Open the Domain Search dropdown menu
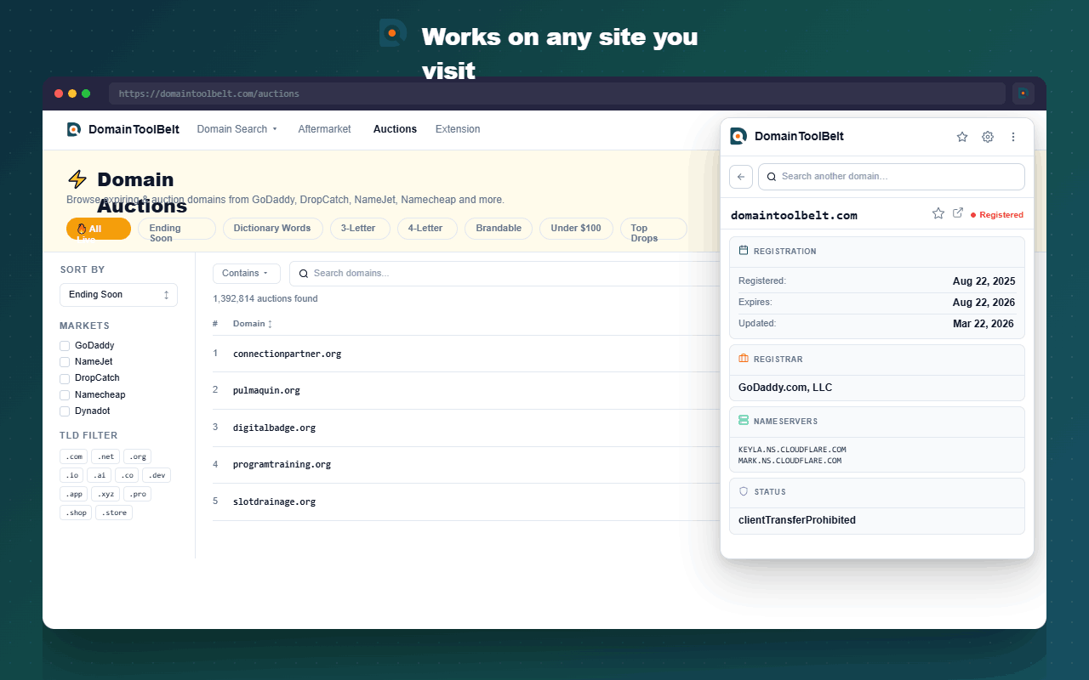 pyautogui.click(x=237, y=129)
